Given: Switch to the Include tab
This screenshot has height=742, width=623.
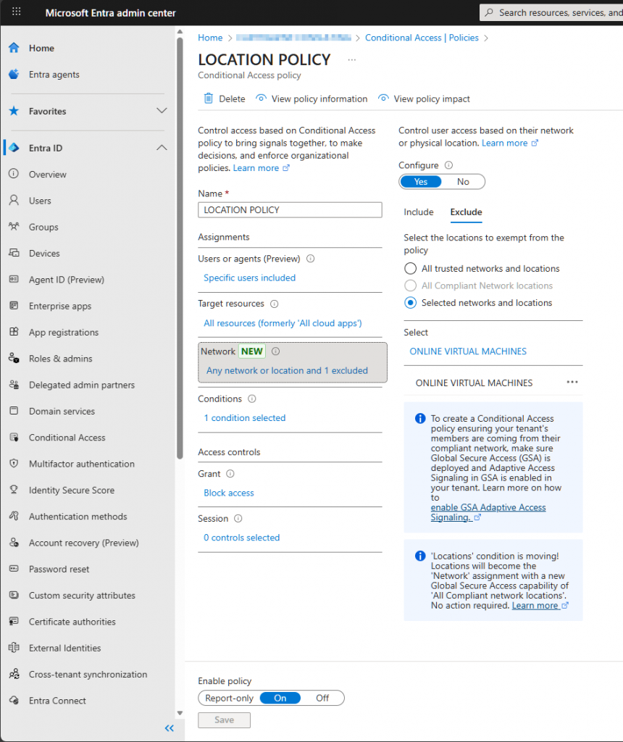Looking at the screenshot, I should (x=419, y=212).
